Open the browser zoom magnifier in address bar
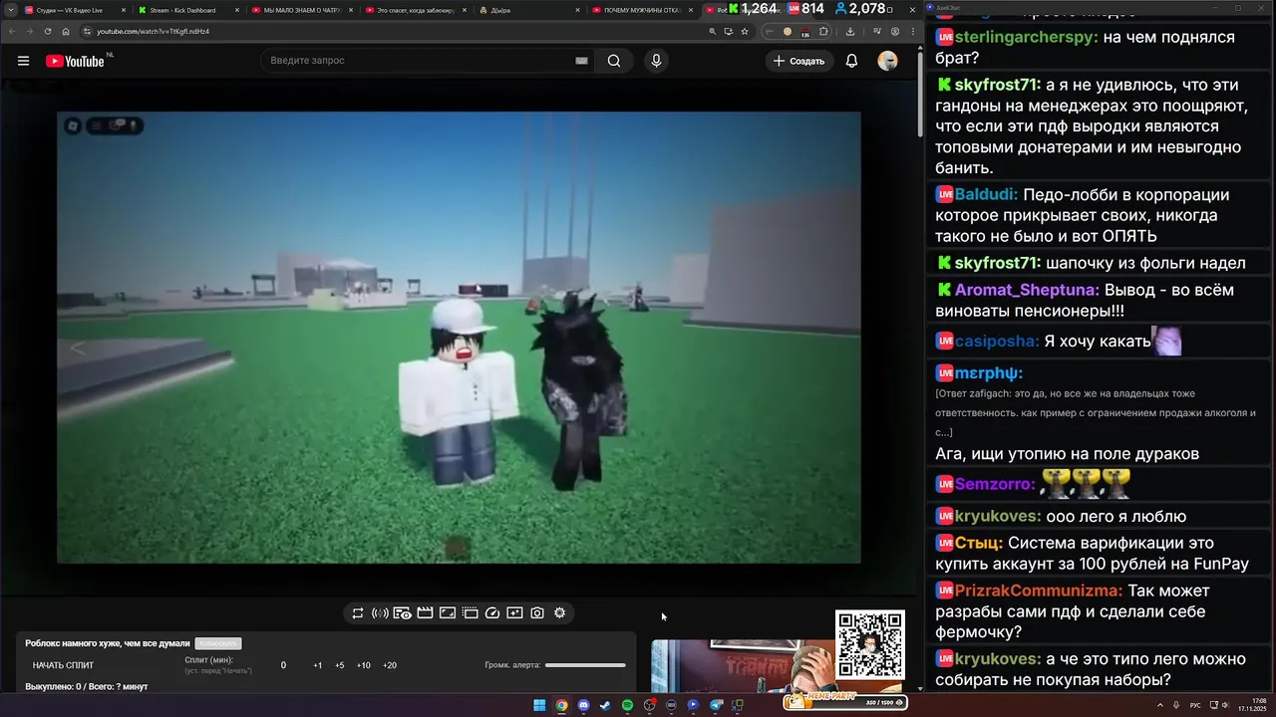The height and width of the screenshot is (717, 1276). (713, 31)
